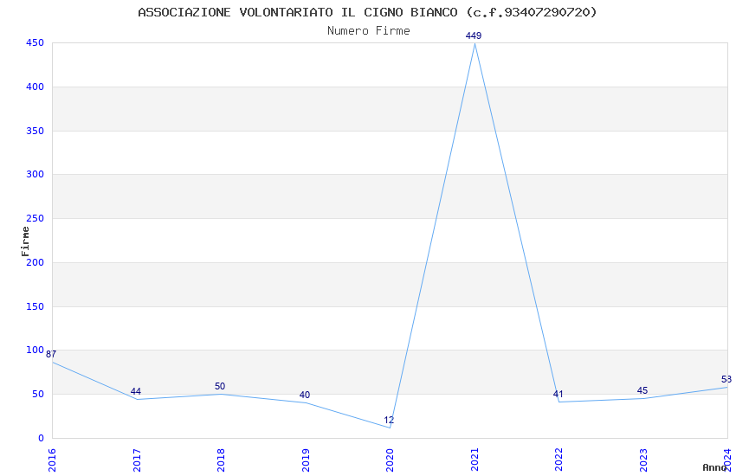This screenshot has height=476, width=736.
Task: Click the data label 45 for 2023
Action: 642,390
